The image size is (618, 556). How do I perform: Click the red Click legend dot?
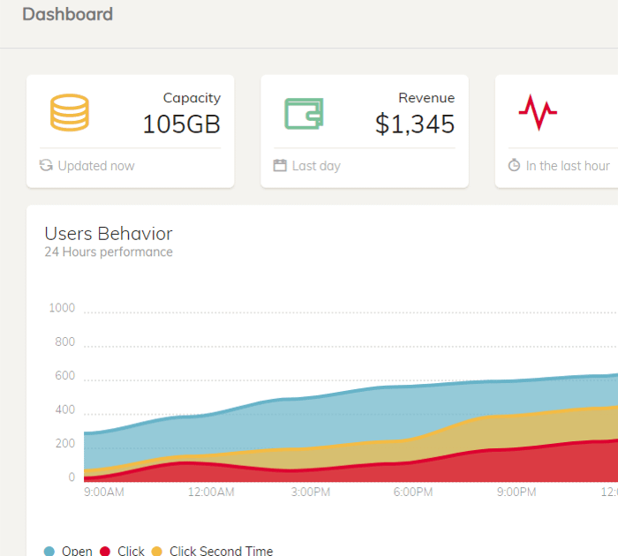[105, 551]
